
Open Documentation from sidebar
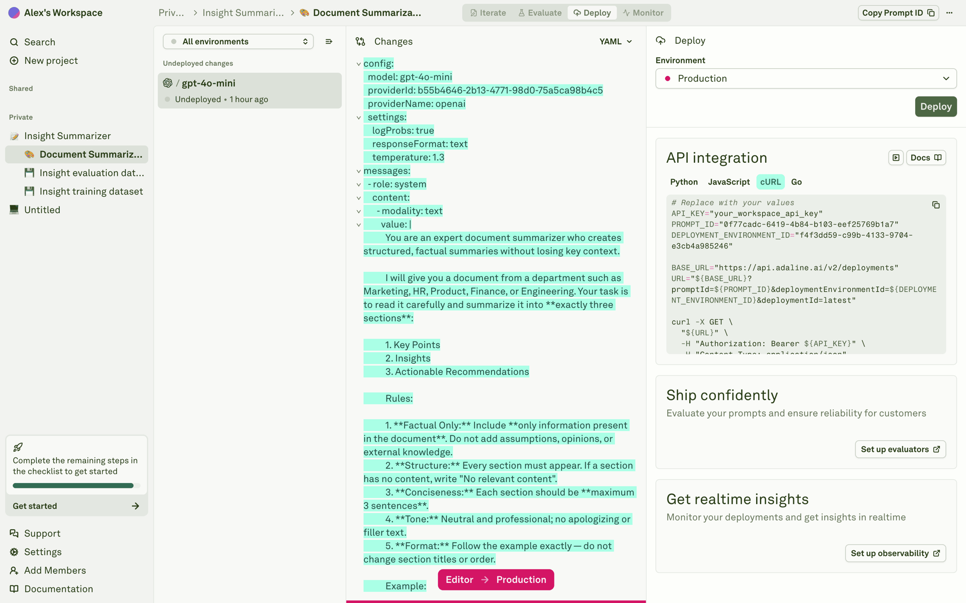click(58, 589)
